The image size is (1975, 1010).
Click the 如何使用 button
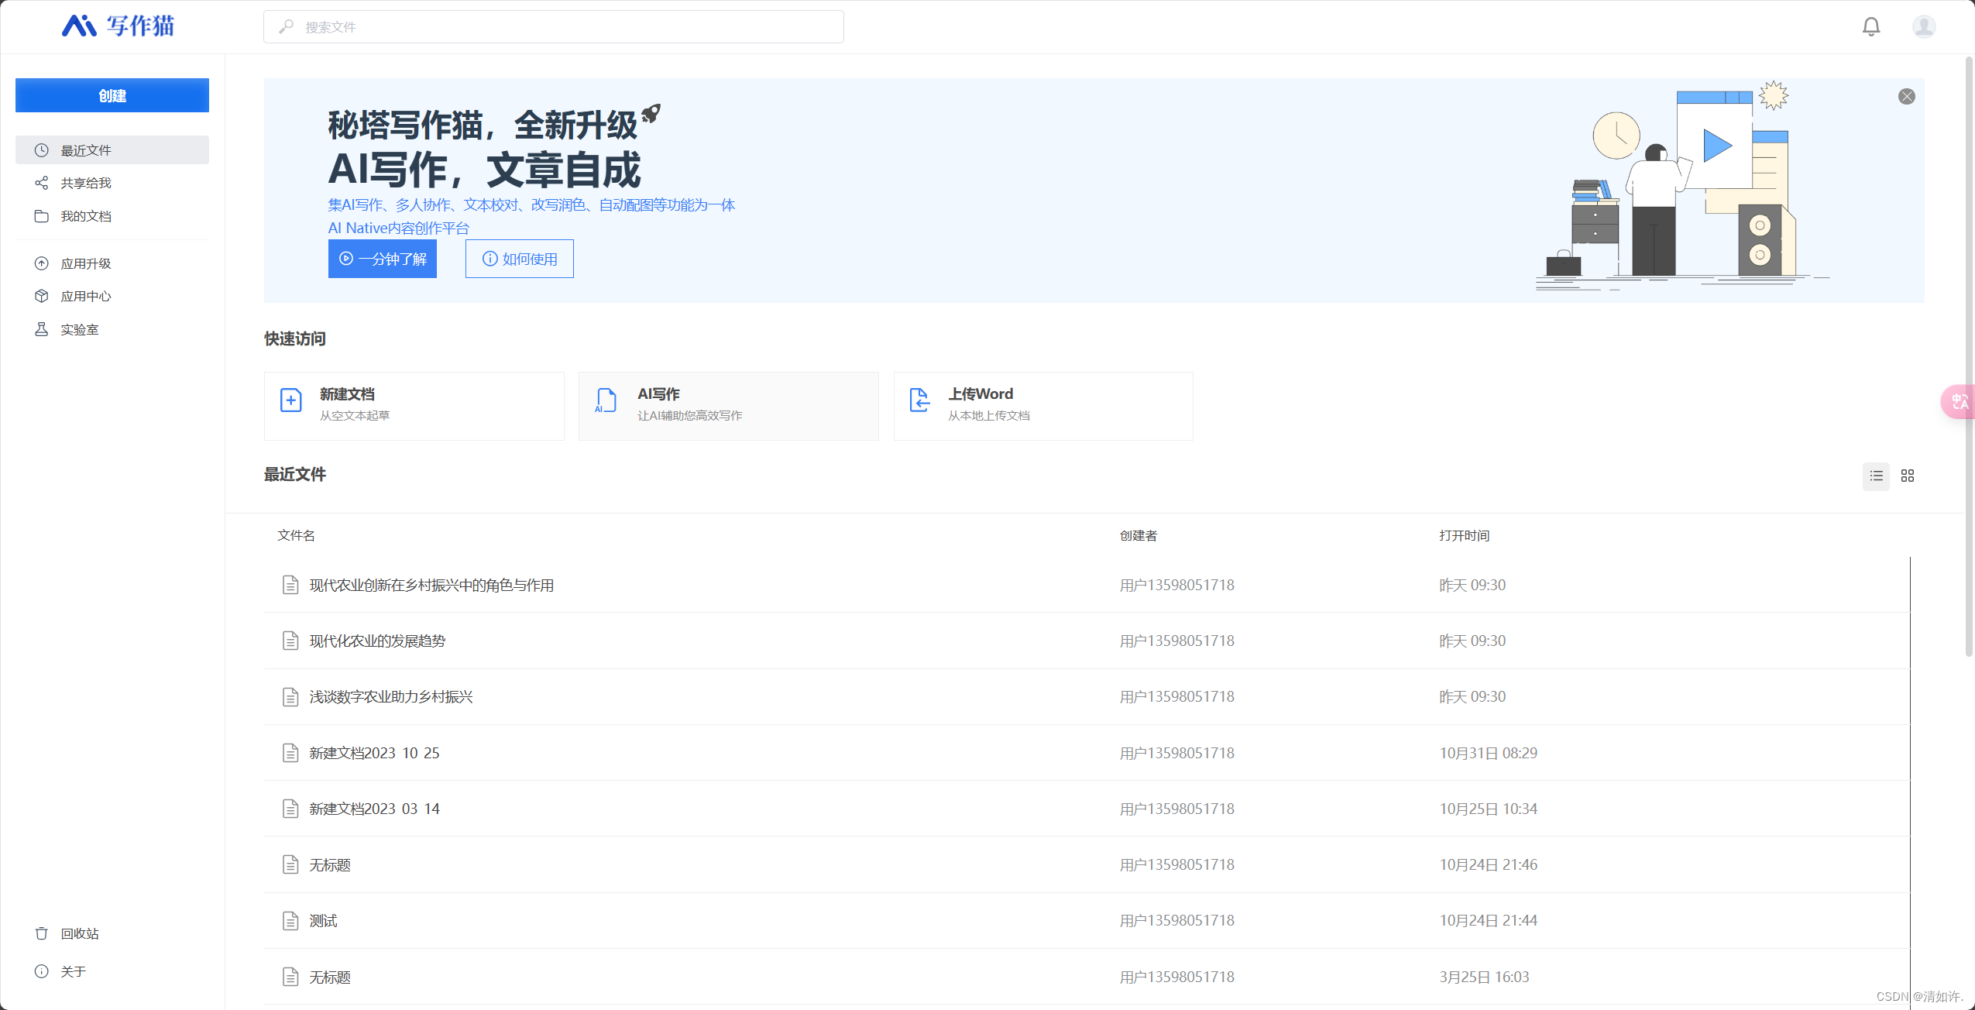tap(519, 259)
